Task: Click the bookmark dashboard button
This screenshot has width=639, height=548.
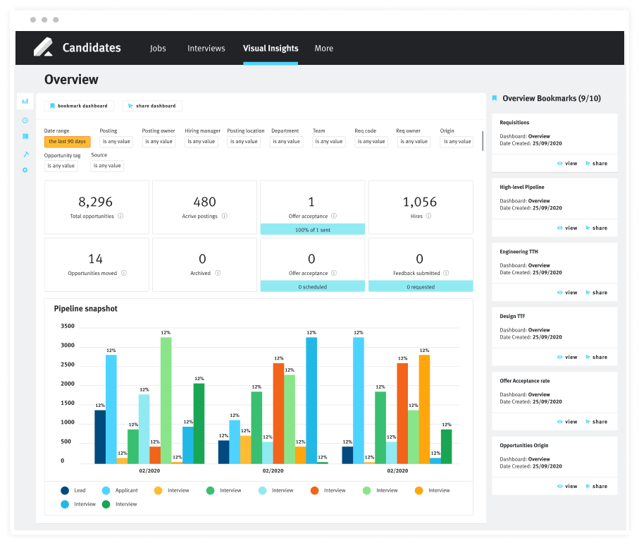Action: pos(79,106)
